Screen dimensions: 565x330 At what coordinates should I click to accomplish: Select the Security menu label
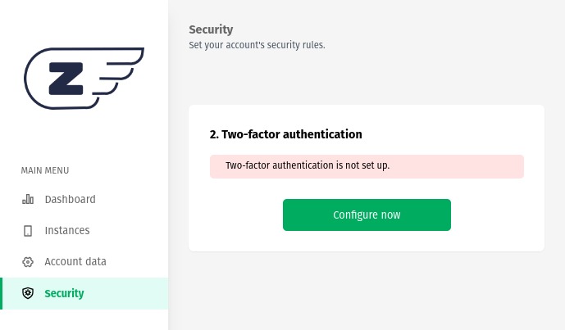point(64,293)
